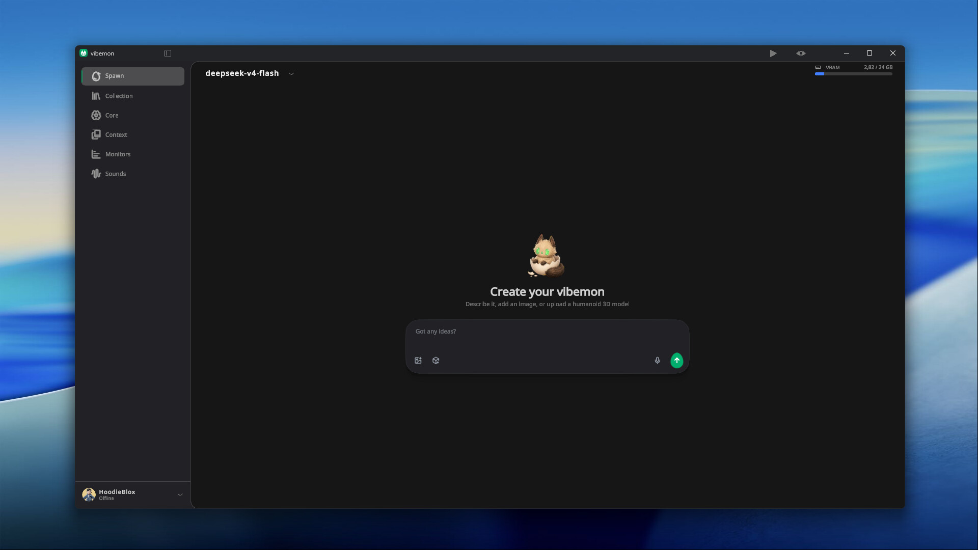978x550 pixels.
Task: Attach an image with the image icon
Action: click(418, 361)
